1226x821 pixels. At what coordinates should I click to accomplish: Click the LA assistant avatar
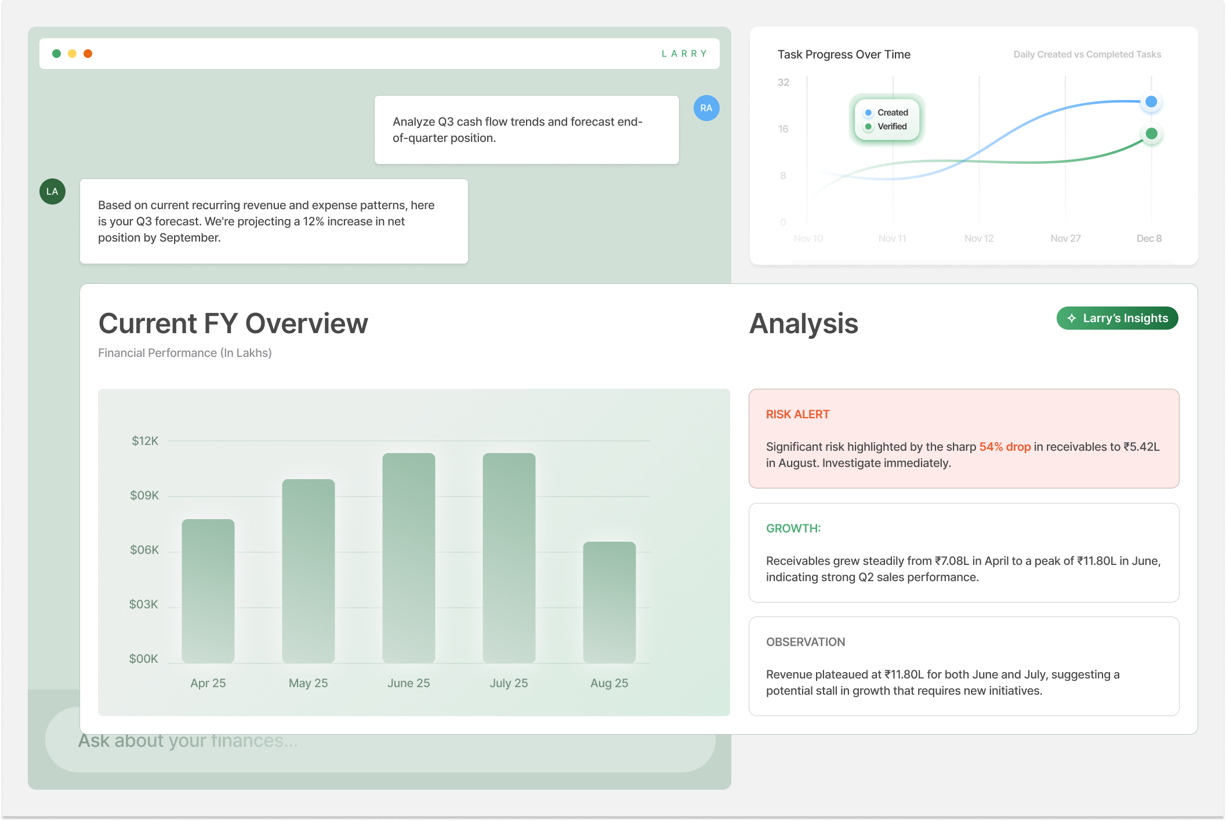pyautogui.click(x=52, y=192)
